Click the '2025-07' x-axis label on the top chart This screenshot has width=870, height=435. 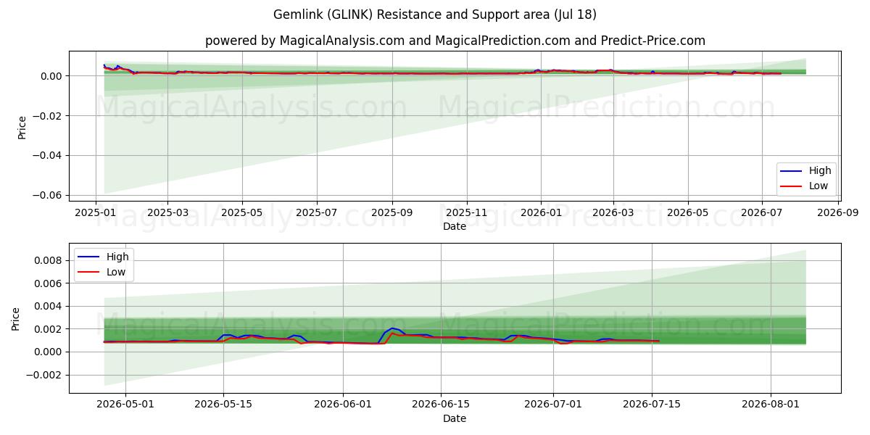pos(317,213)
